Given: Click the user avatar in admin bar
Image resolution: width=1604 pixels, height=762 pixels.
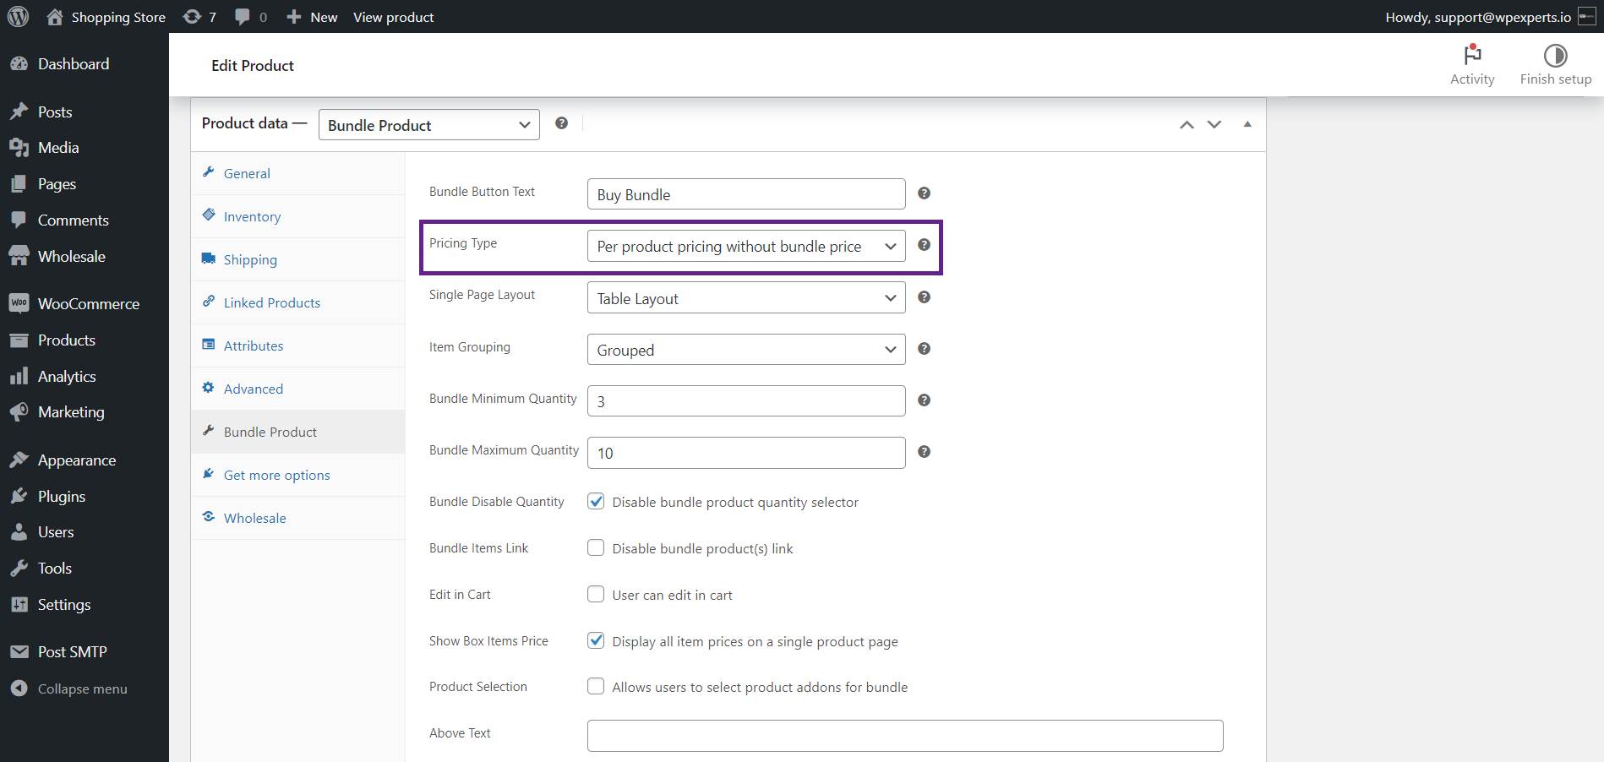Looking at the screenshot, I should click(1586, 17).
